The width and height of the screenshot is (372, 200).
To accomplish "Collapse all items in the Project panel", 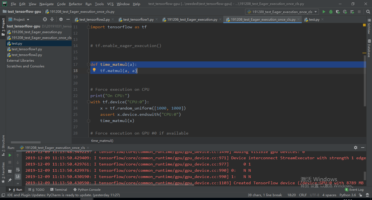I will [x=52, y=19].
